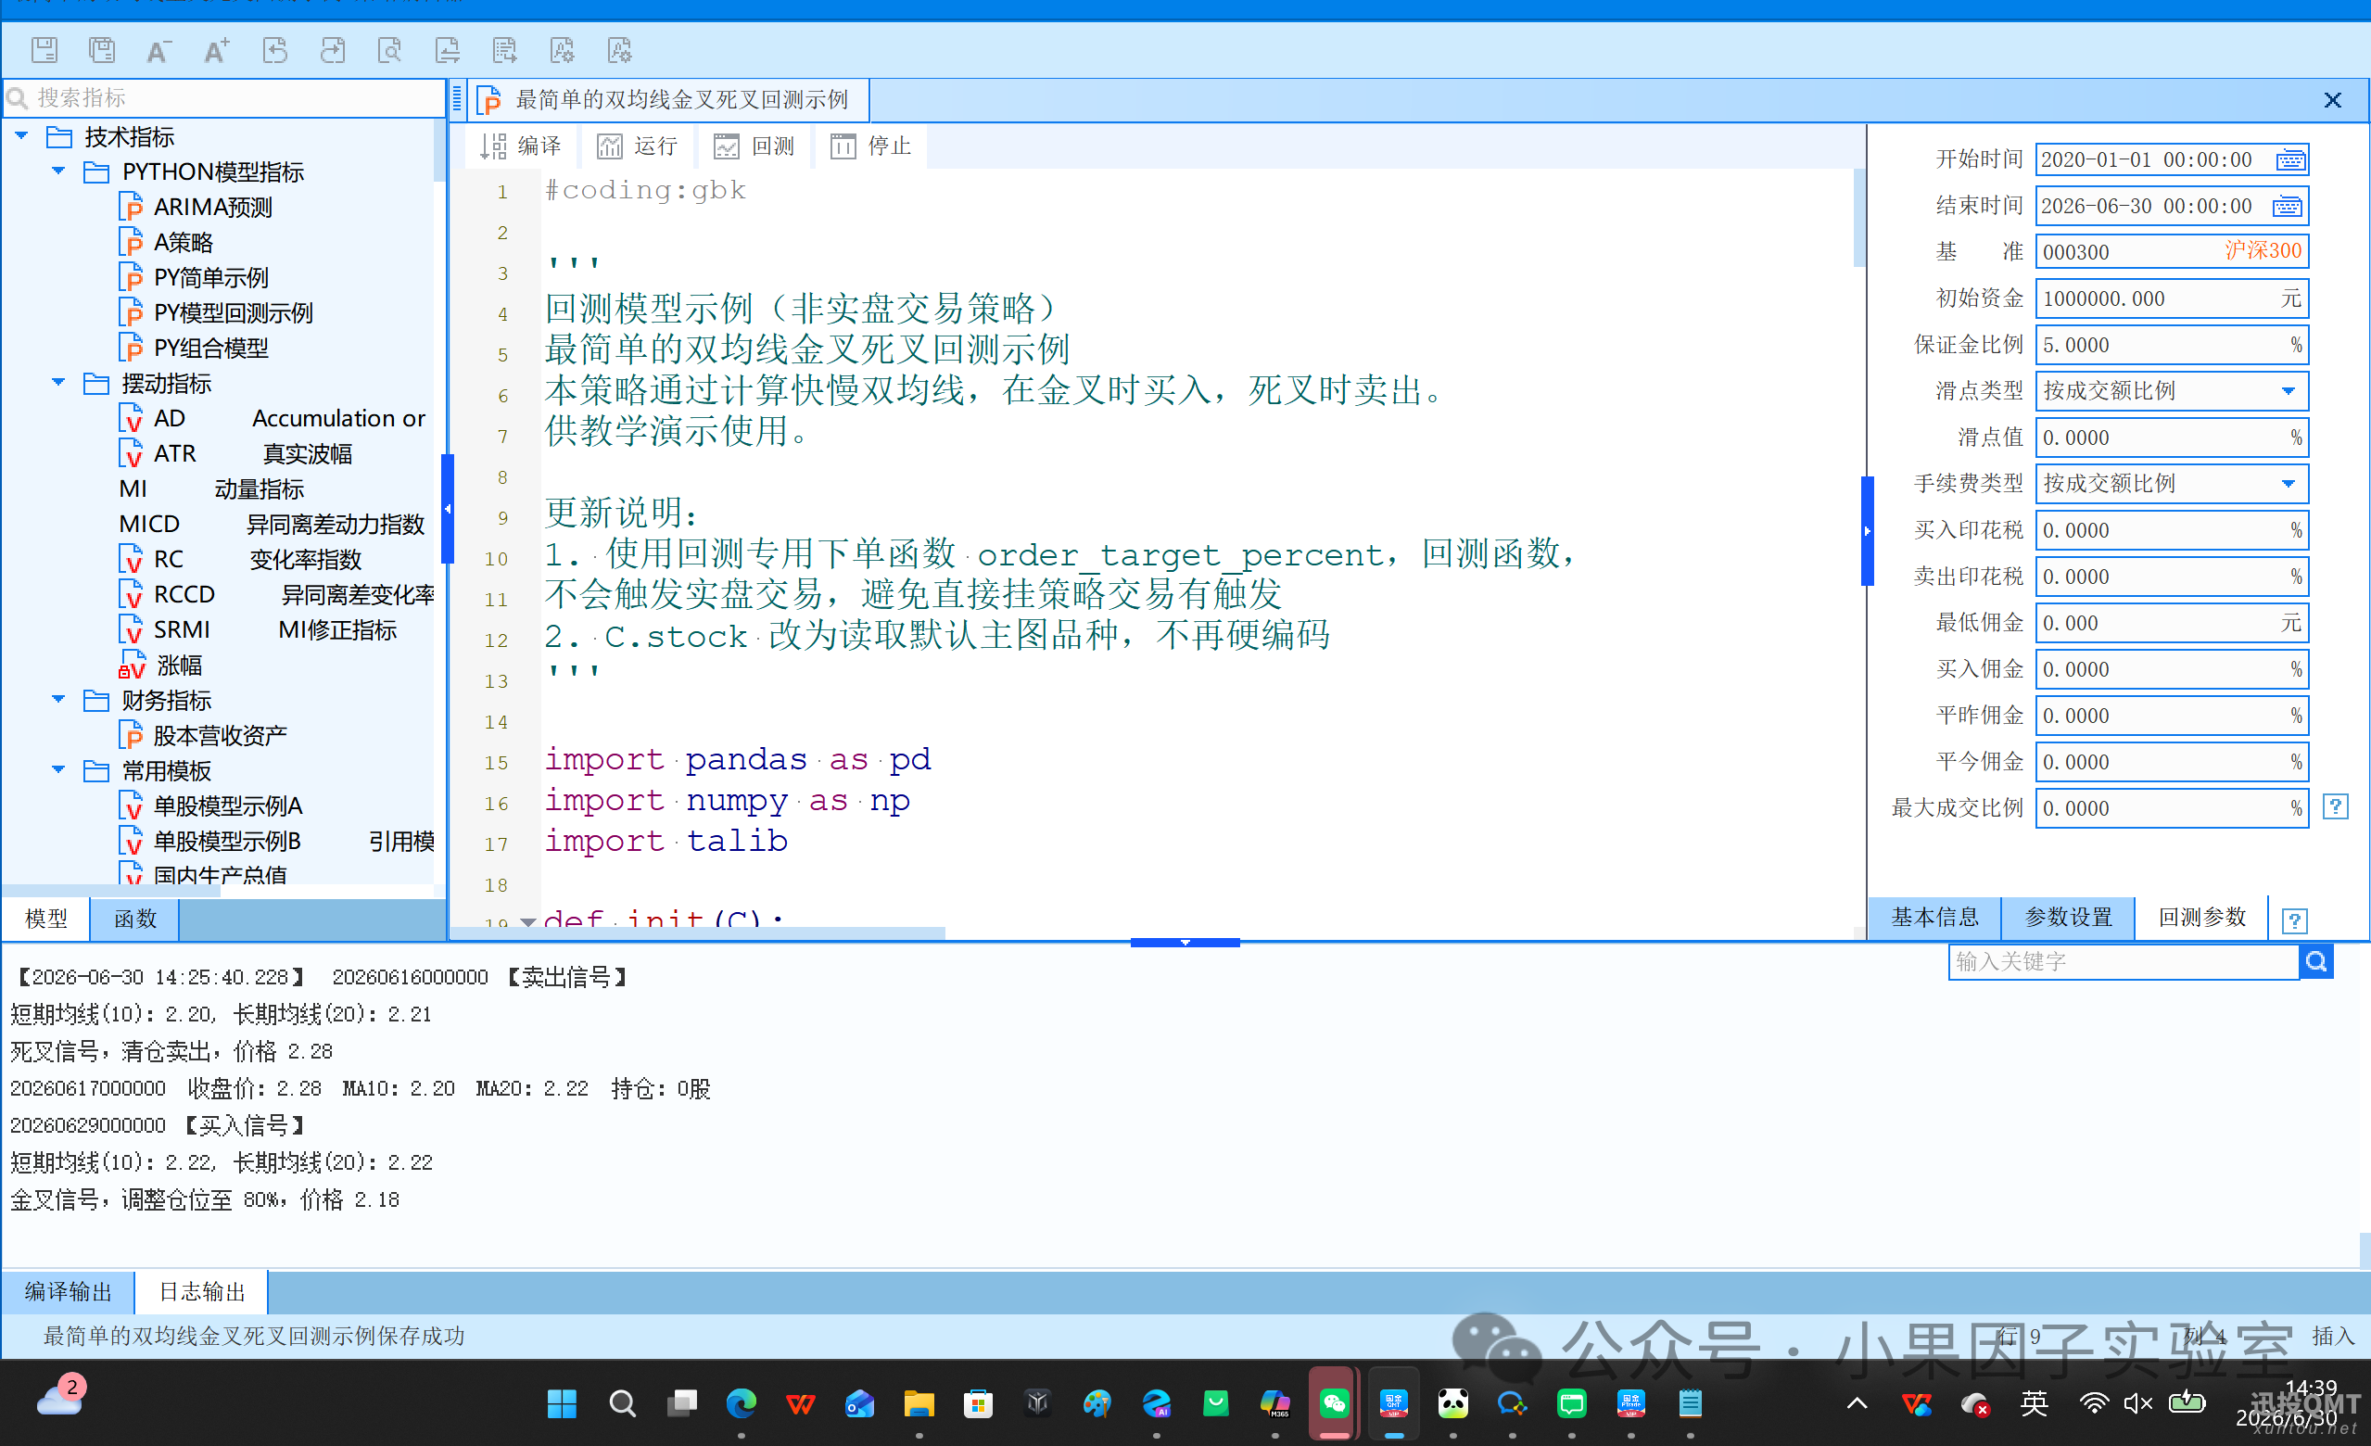This screenshot has height=1446, width=2371.
Task: Collapse the 常用模板 folder
Action: click(58, 770)
